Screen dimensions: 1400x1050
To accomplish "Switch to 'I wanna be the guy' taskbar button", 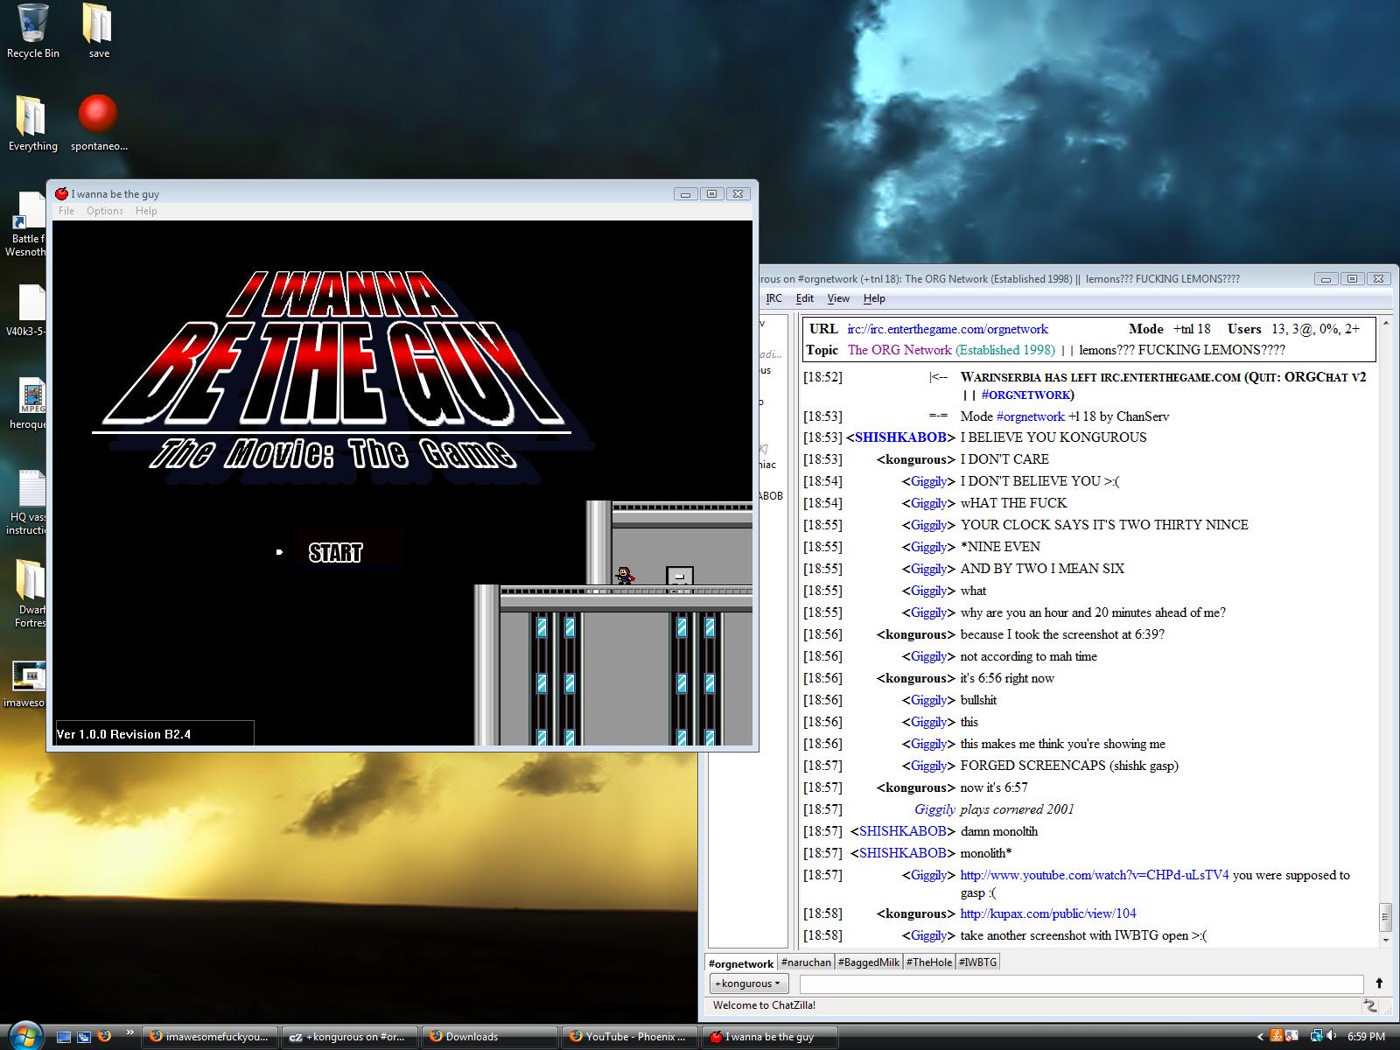I will (771, 1037).
